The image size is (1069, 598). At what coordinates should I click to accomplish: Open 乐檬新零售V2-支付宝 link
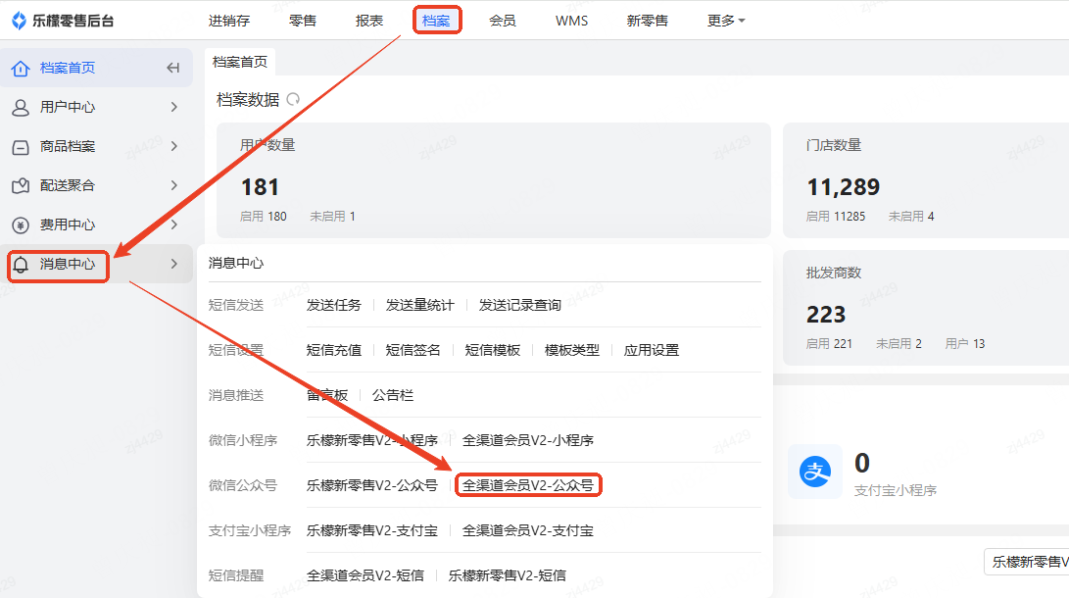tap(372, 530)
